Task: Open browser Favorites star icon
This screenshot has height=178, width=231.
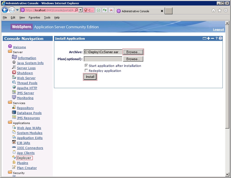Action: pyautogui.click(x=219, y=10)
